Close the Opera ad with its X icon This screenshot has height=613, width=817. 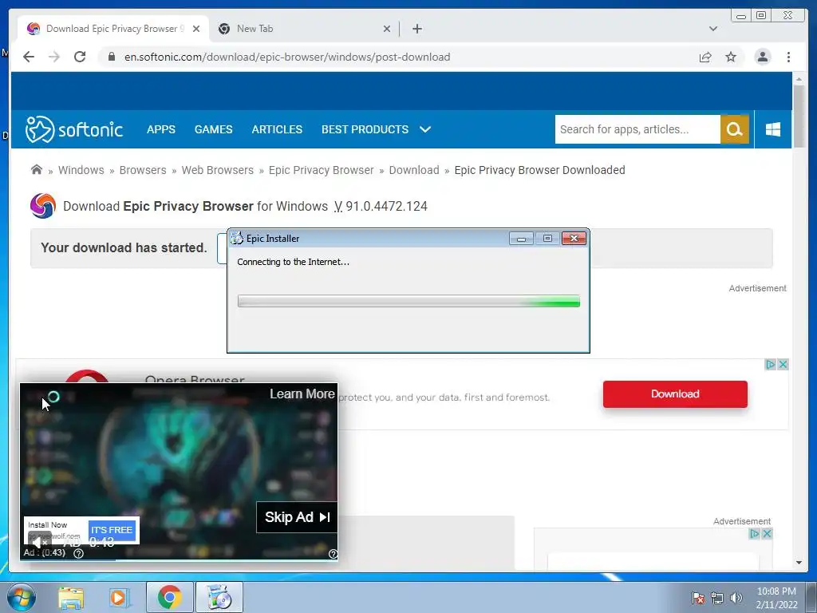[783, 364]
